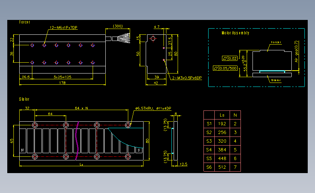
Task: Select the '4.7' side view dimension
Action: click(x=157, y=27)
